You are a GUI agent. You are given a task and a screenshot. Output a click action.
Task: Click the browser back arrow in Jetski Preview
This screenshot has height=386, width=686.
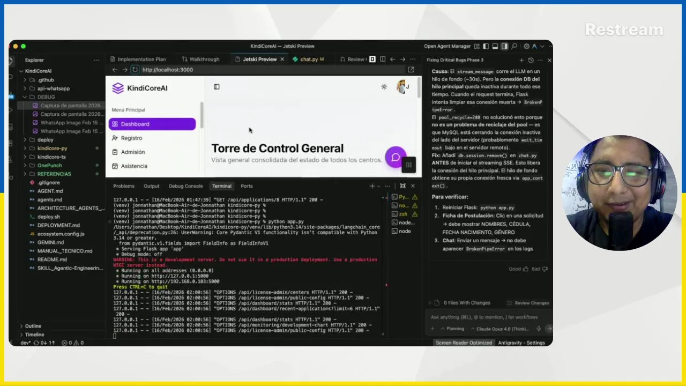click(x=114, y=70)
